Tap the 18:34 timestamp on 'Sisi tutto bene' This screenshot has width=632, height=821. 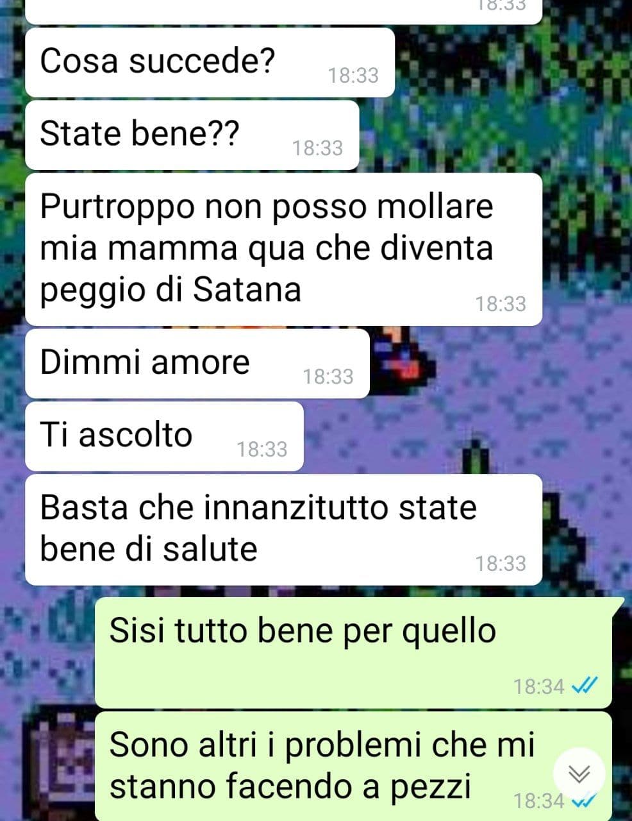[x=539, y=687]
